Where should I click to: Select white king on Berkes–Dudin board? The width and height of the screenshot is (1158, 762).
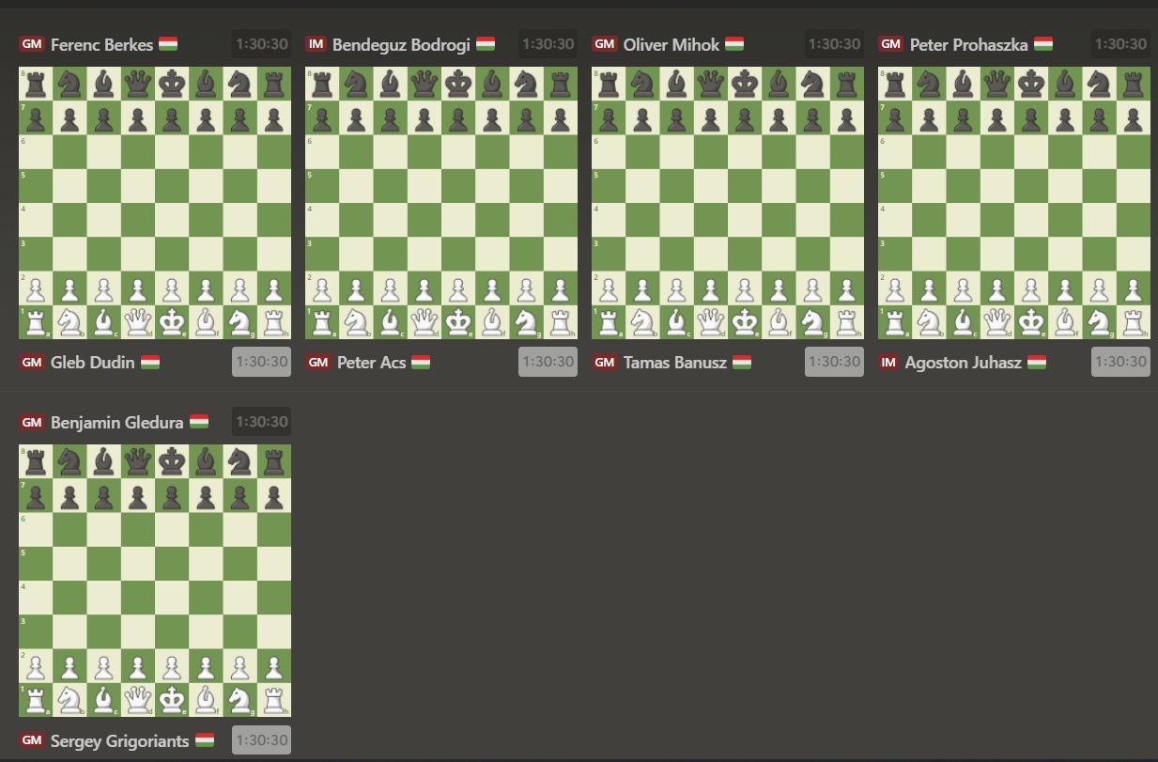[172, 322]
